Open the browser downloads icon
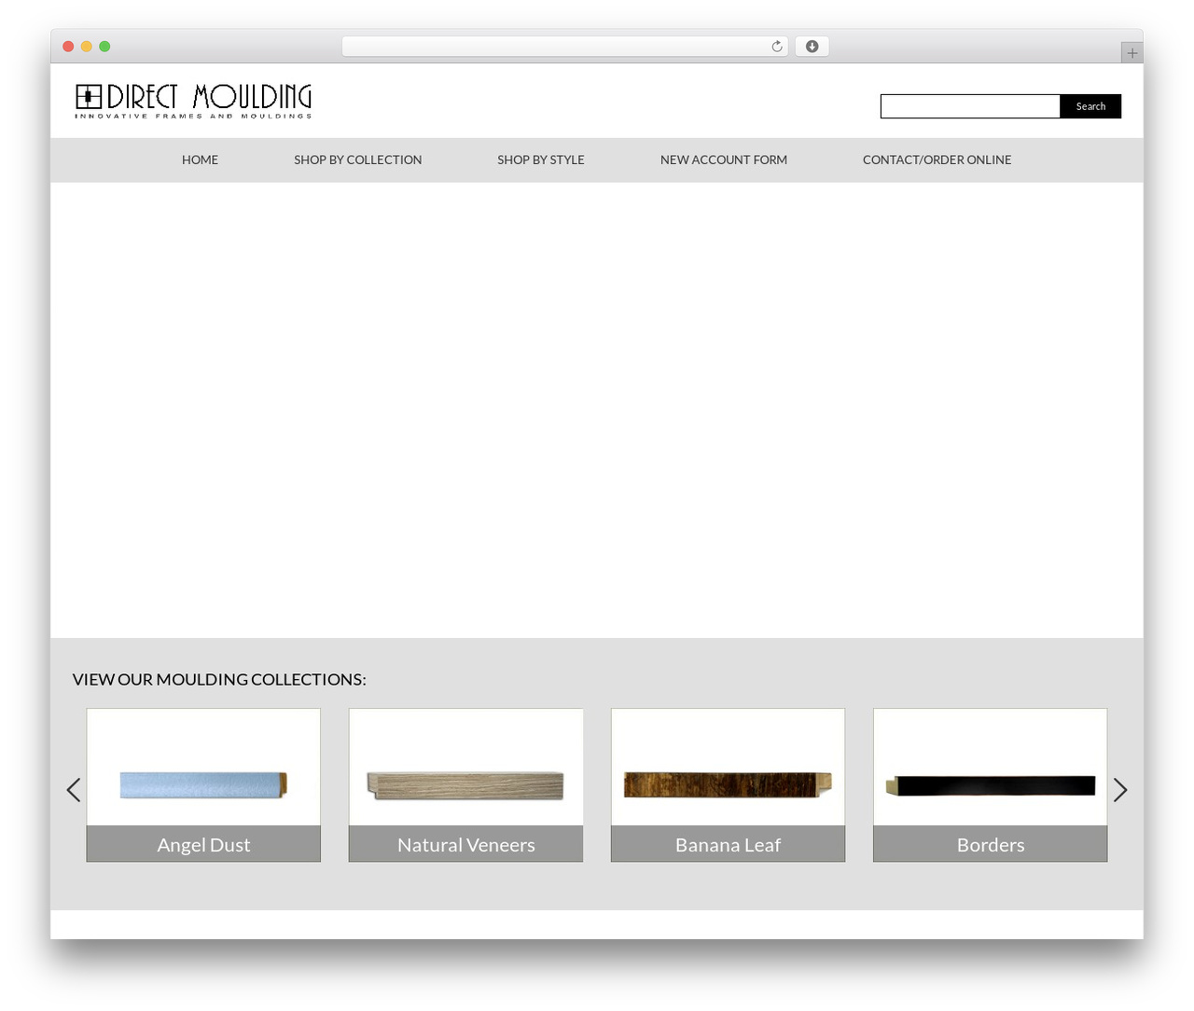 812,47
